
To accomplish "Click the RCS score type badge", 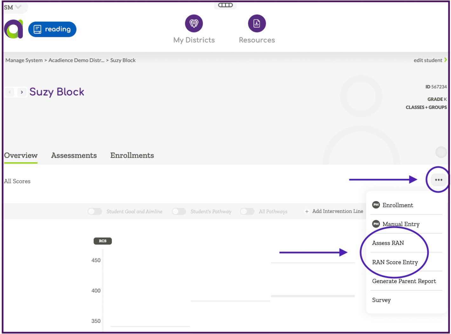I will [x=102, y=241].
